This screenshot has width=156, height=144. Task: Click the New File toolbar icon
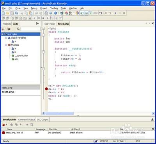pos(3,13)
